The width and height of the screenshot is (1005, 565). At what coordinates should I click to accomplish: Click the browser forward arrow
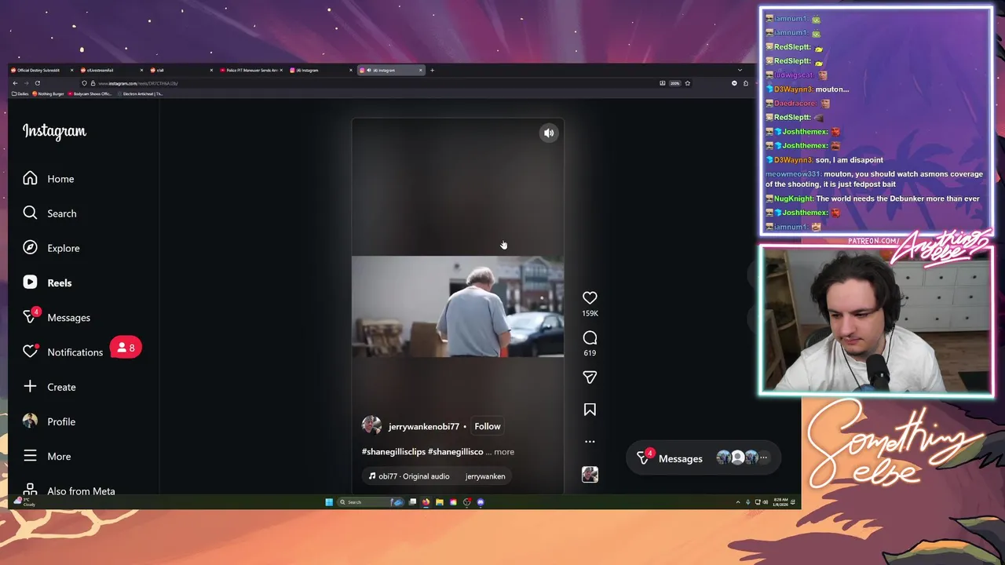pyautogui.click(x=26, y=83)
